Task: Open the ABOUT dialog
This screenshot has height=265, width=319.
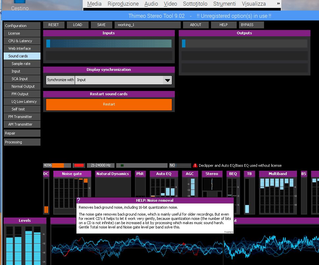Action: (196, 25)
